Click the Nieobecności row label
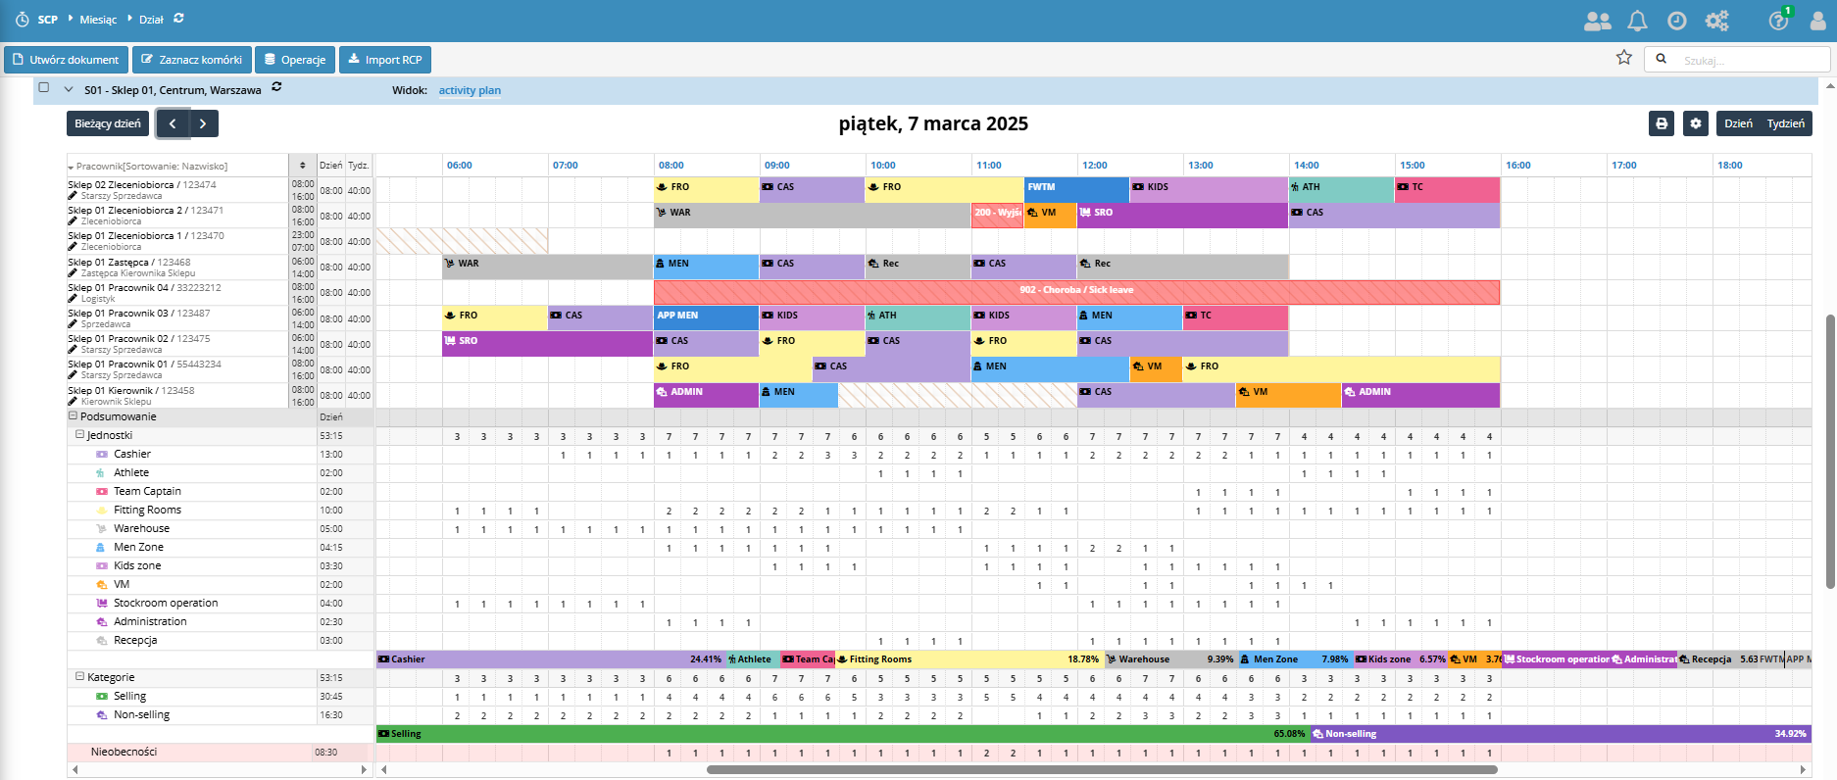The width and height of the screenshot is (1837, 780). click(x=124, y=753)
